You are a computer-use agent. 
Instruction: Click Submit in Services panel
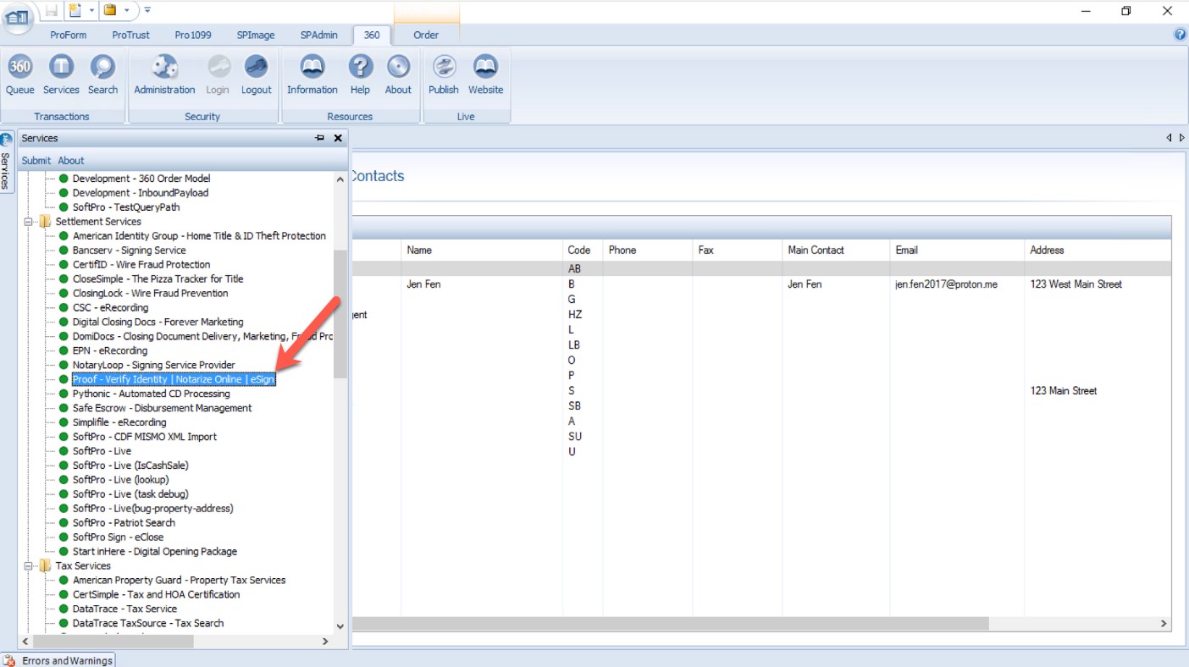tap(36, 160)
